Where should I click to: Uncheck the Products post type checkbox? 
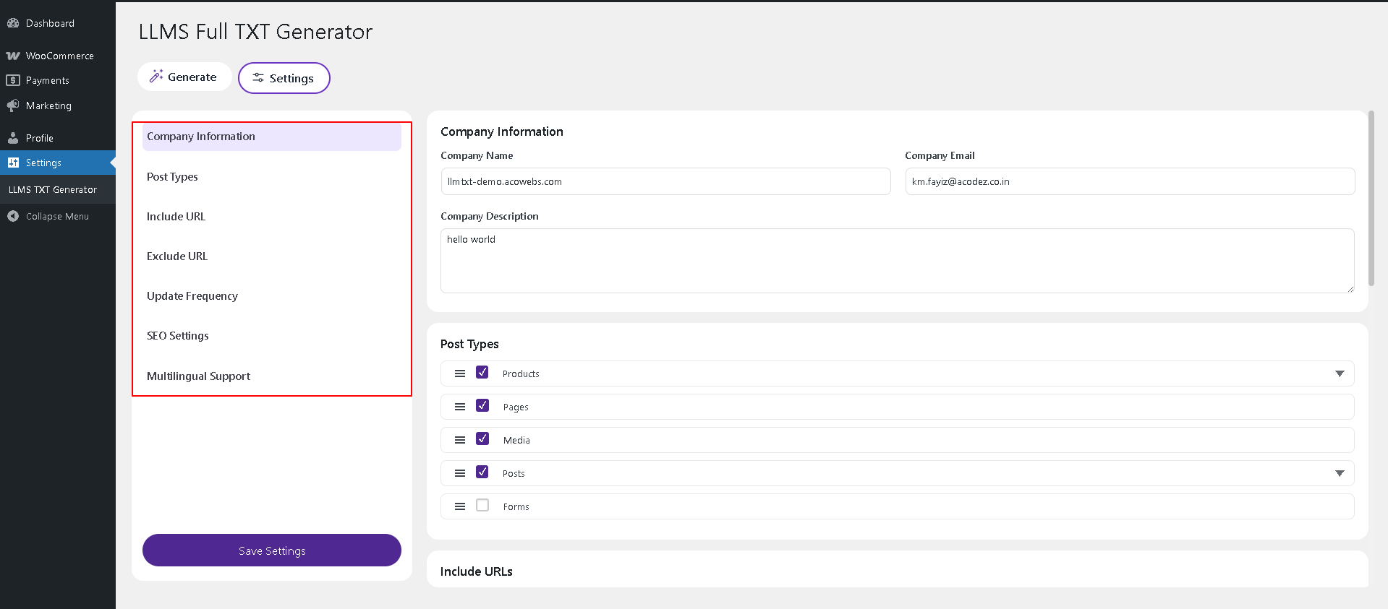click(482, 373)
